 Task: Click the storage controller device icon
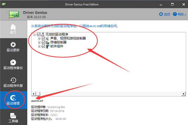pyautogui.click(x=48, y=42)
